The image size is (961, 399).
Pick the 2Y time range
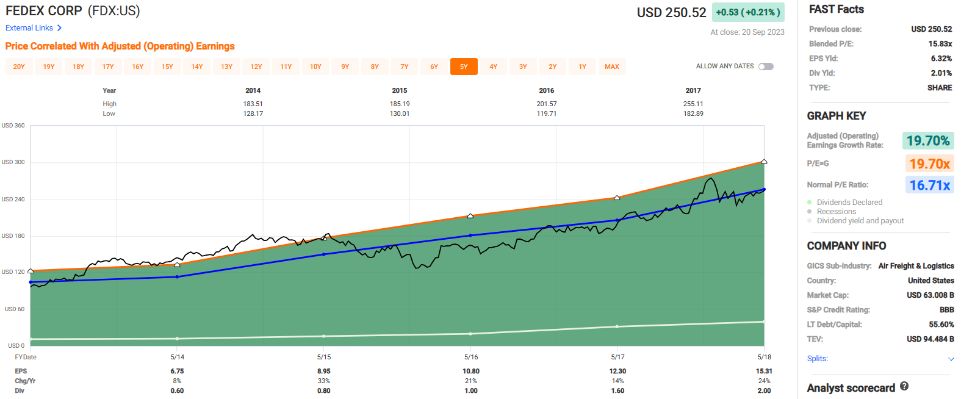coord(553,66)
